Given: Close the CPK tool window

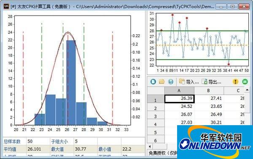Looking at the screenshot, I should [x=244, y=6].
